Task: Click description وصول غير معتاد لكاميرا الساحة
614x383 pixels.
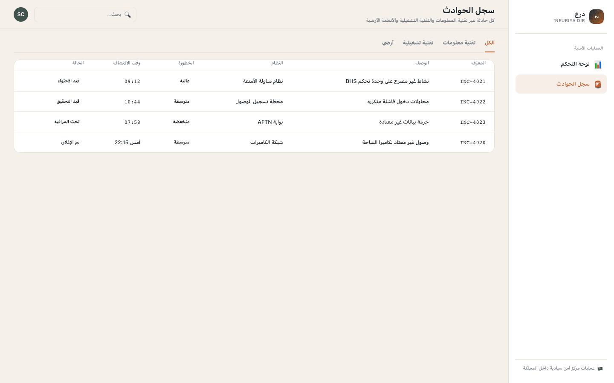Action: pos(396,143)
